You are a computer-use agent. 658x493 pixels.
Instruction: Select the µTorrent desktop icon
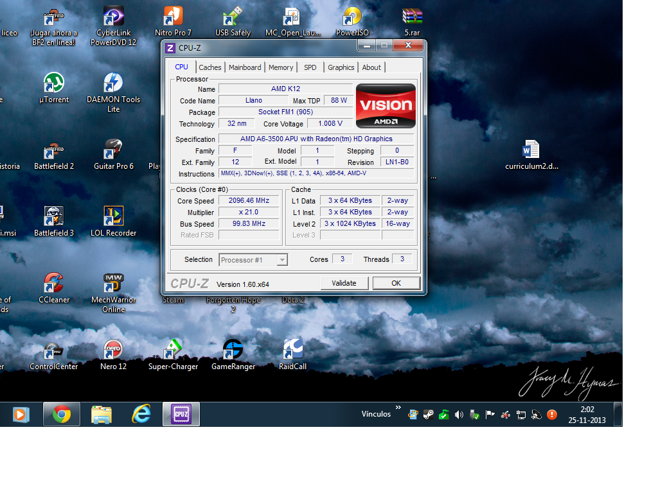[x=54, y=88]
